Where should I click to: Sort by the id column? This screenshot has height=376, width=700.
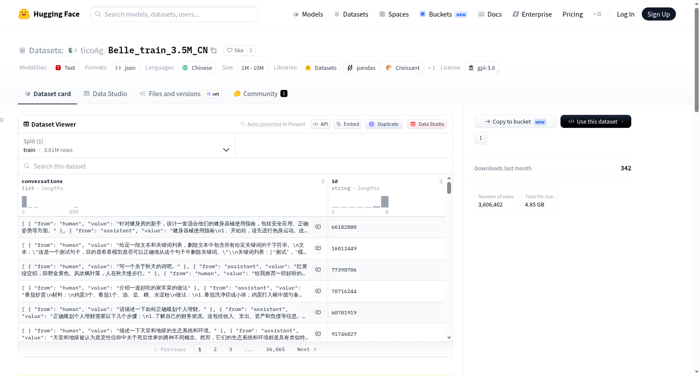click(x=441, y=181)
